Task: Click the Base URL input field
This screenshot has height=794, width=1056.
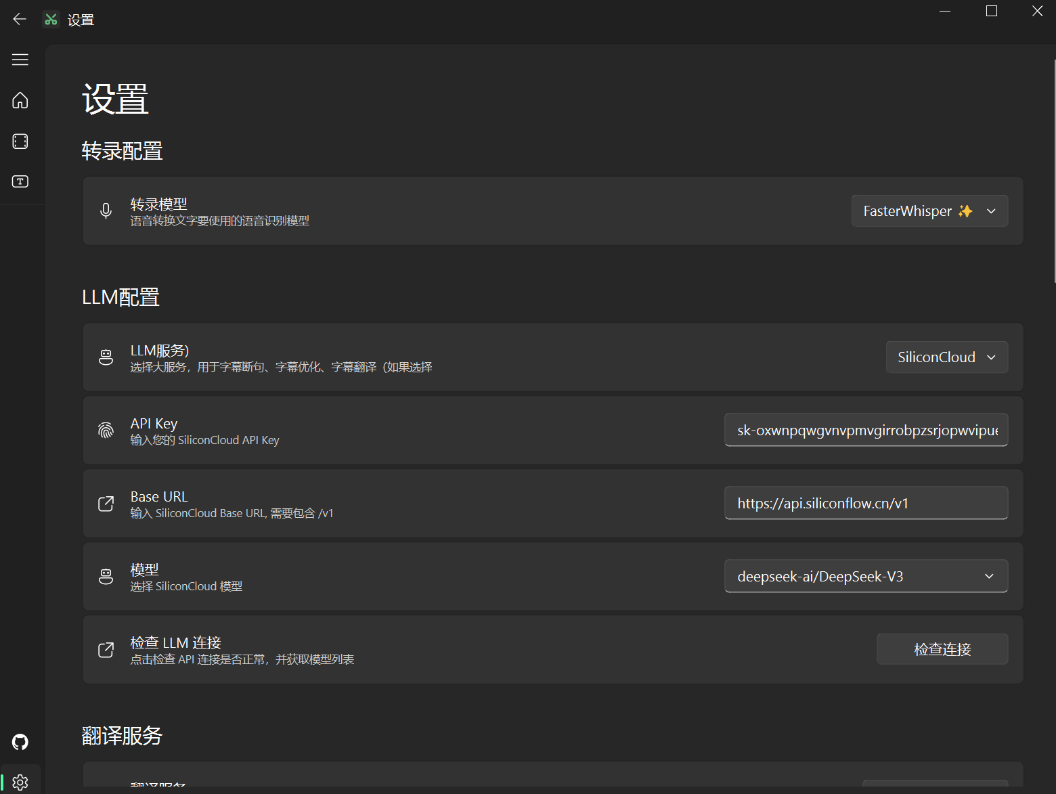Action: [866, 504]
